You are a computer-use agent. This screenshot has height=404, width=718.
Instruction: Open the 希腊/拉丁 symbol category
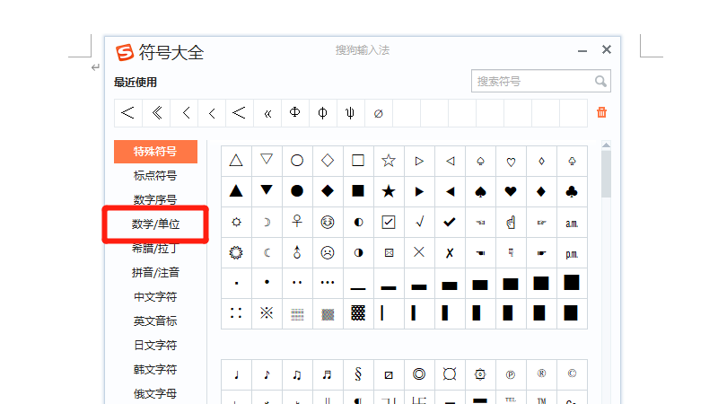pos(155,248)
